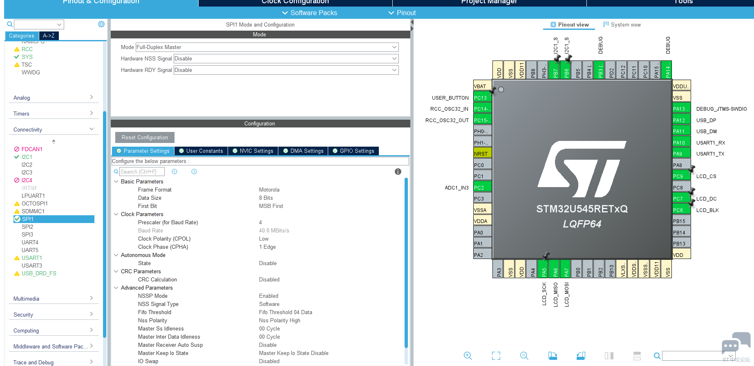Screen dimensions: 754x366
Task: Go to next parameter search result
Action: click(x=194, y=172)
